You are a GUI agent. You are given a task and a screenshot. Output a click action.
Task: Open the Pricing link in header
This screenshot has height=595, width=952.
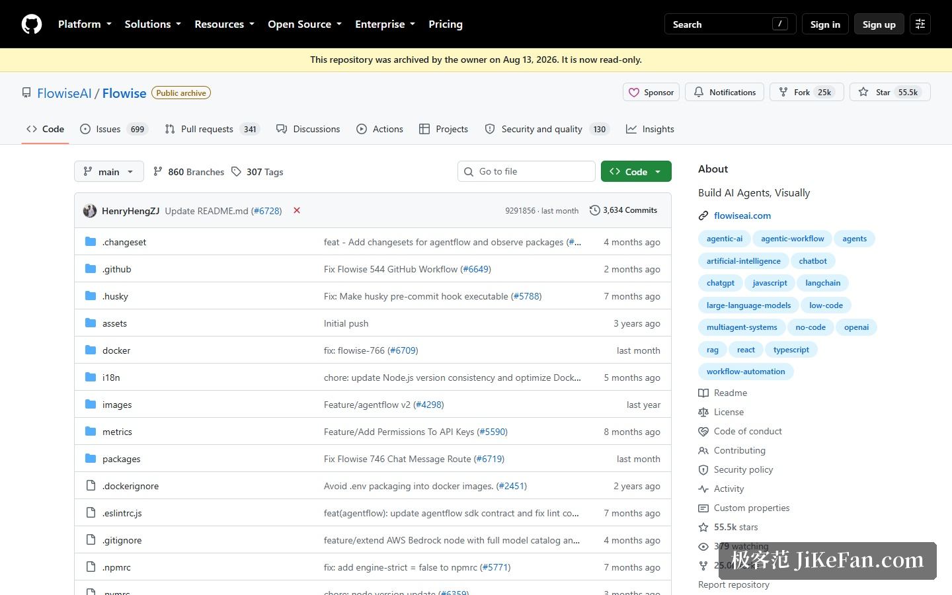pyautogui.click(x=446, y=24)
